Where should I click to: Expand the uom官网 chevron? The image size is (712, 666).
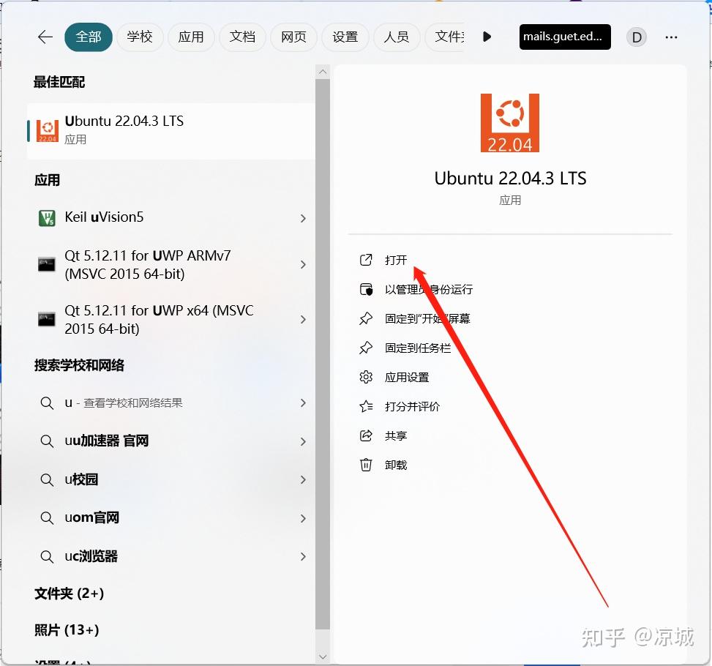coord(303,518)
